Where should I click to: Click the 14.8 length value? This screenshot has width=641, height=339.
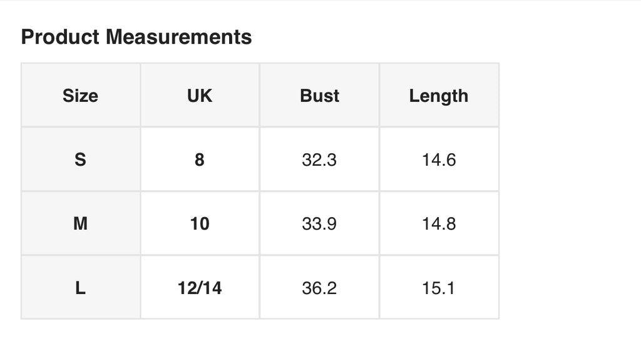click(439, 223)
